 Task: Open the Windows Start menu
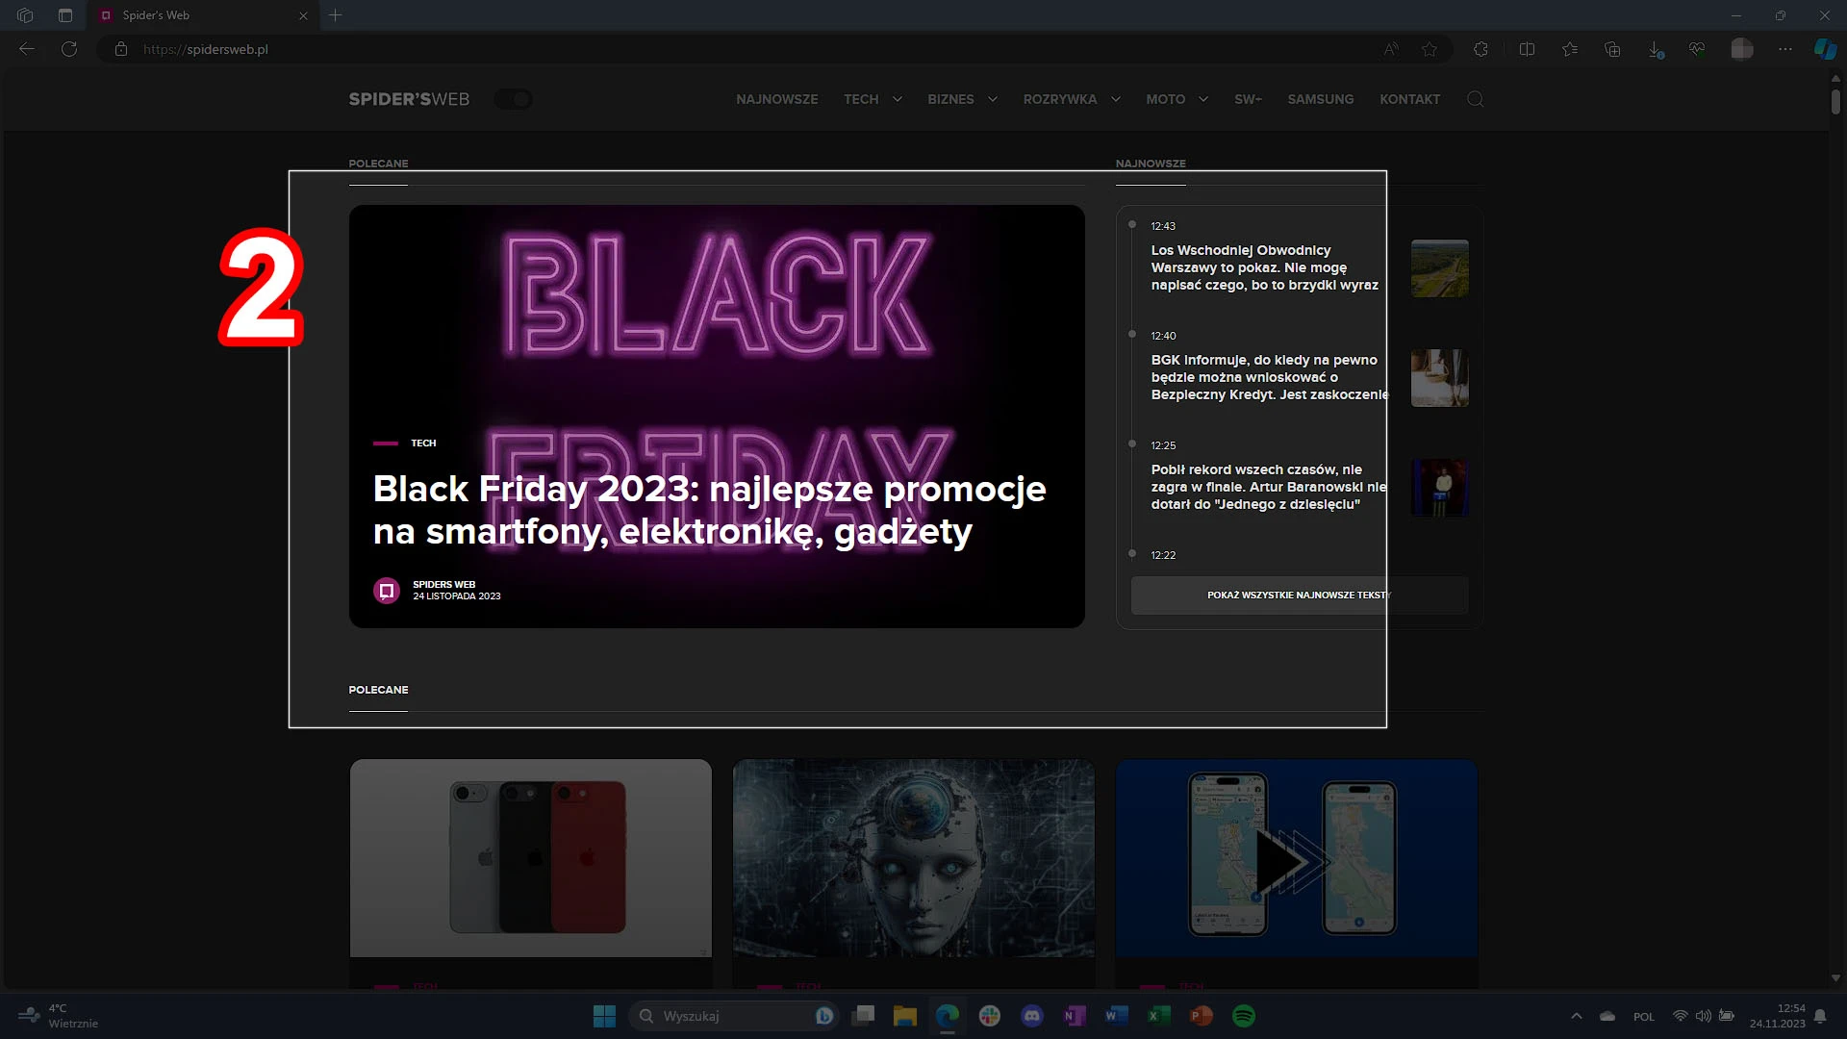[604, 1016]
